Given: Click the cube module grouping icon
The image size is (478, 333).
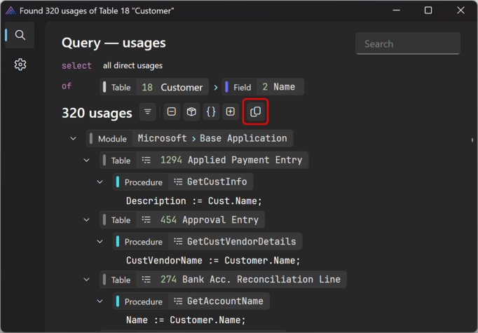Looking at the screenshot, I should tap(191, 112).
